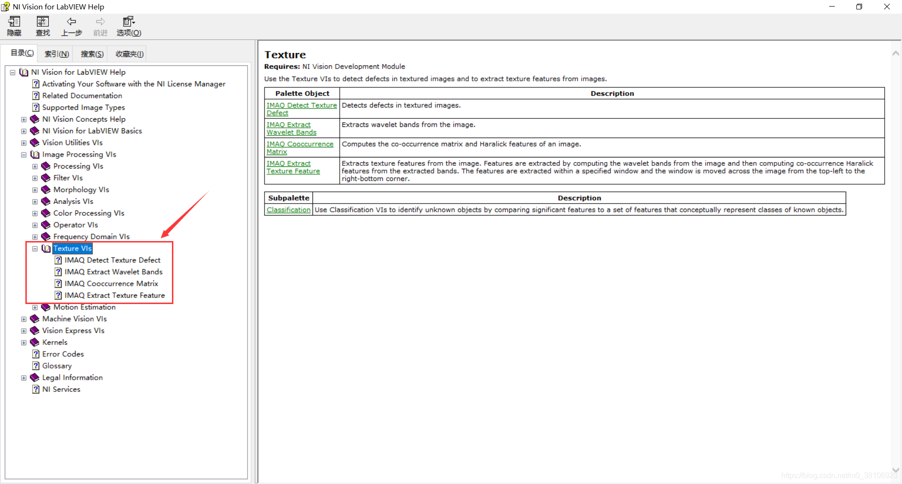Click the NI Vision for LabVIEW Help book icon
This screenshot has height=484, width=902.
pos(24,72)
